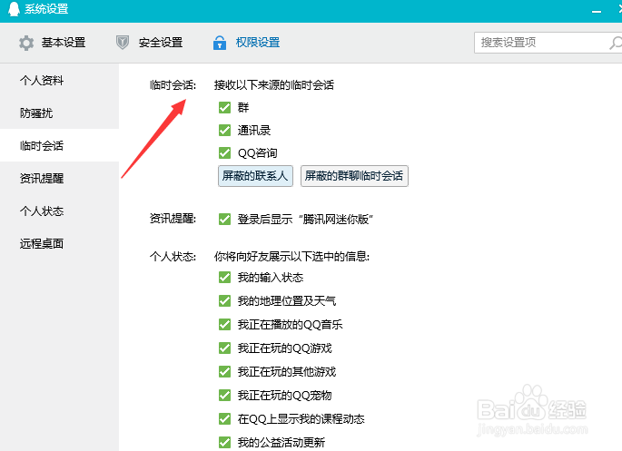Image resolution: width=622 pixels, height=451 pixels.
Task: Toggle 登录后显示腾讯网迷你版 checkbox
Action: 224,219
